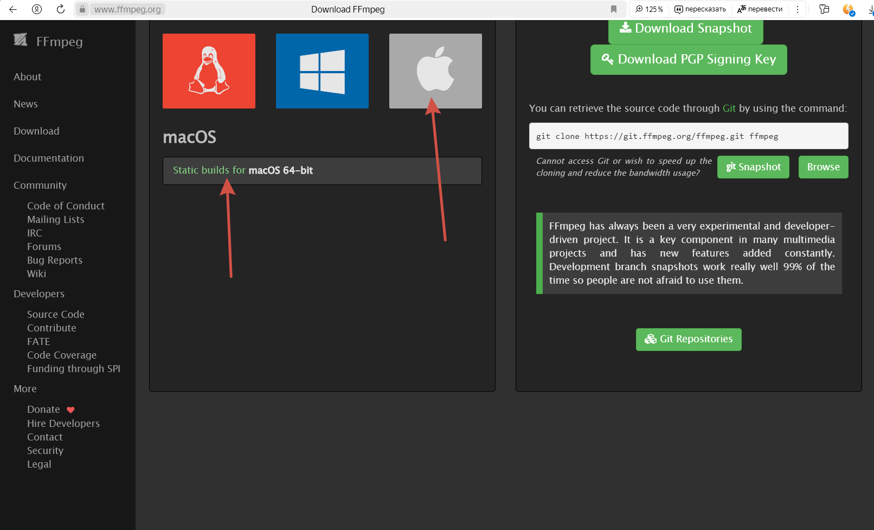Open the Community section
874x530 pixels.
click(x=40, y=186)
